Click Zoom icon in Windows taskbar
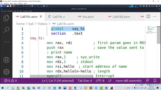This screenshot has width=161, height=90. point(96,88)
